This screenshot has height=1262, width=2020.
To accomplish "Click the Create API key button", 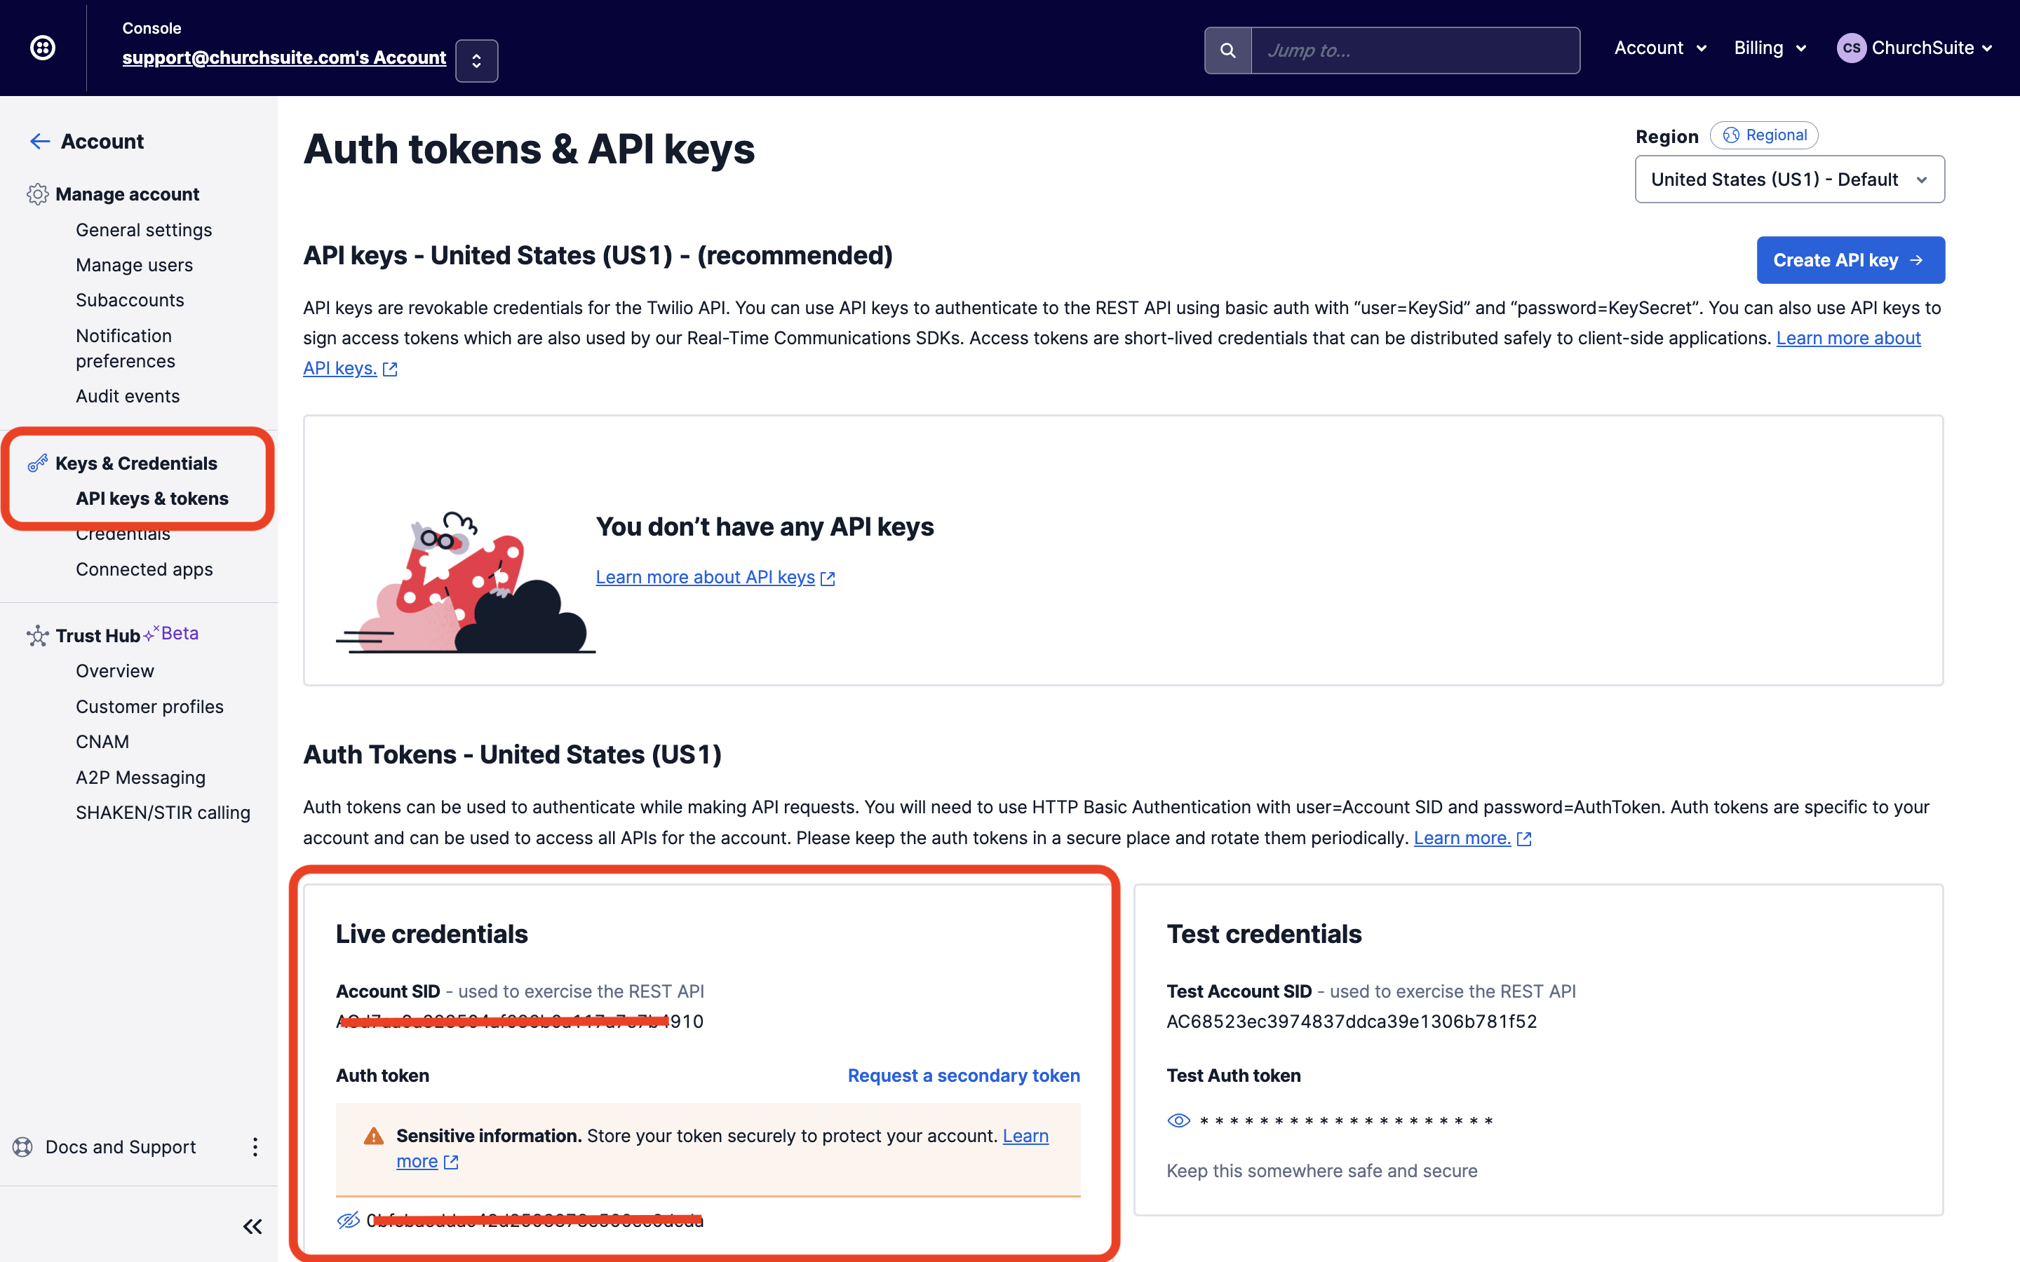I will 1850,260.
